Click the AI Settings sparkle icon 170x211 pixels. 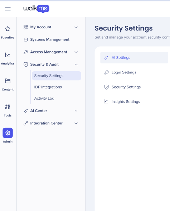point(106,58)
